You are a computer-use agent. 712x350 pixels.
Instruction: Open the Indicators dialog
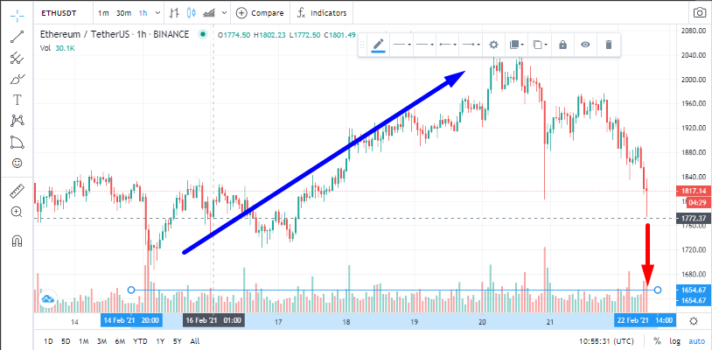[x=322, y=13]
